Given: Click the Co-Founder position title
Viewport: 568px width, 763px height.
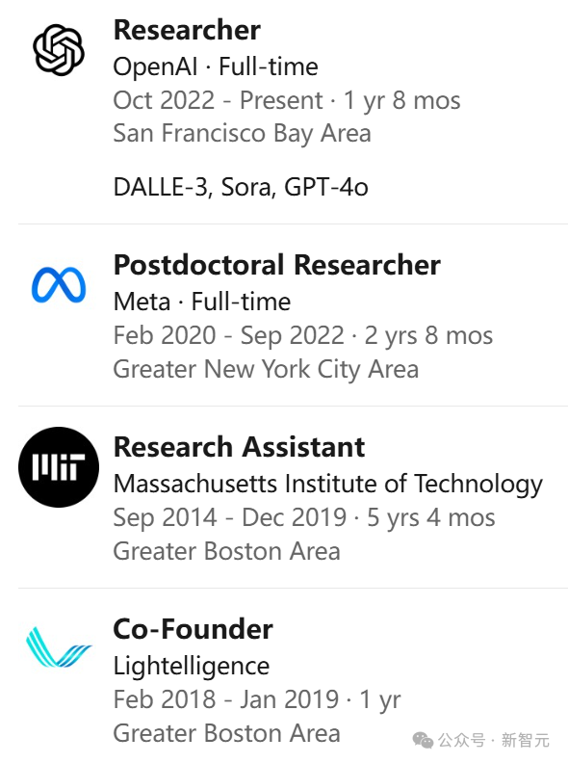Looking at the screenshot, I should pyautogui.click(x=193, y=629).
